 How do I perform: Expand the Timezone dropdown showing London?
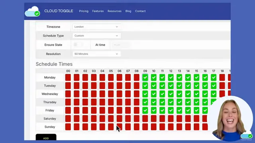96,27
